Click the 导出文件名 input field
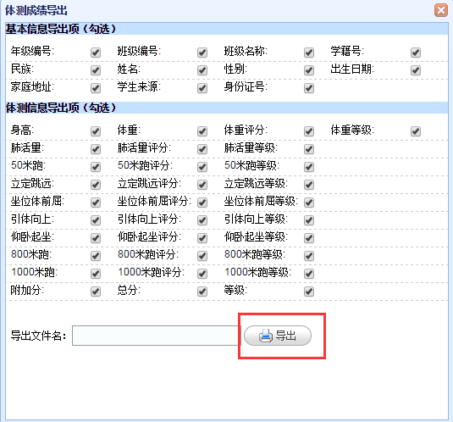 [157, 336]
